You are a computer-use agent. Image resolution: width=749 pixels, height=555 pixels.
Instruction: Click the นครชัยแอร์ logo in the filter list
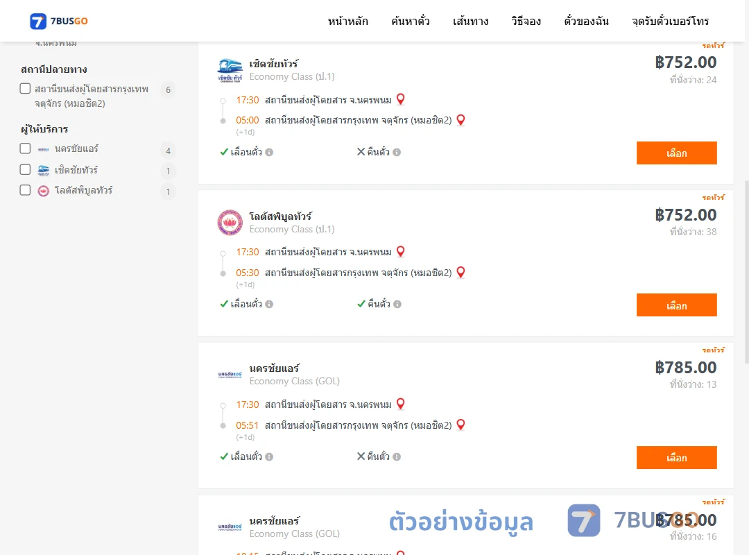tap(44, 150)
